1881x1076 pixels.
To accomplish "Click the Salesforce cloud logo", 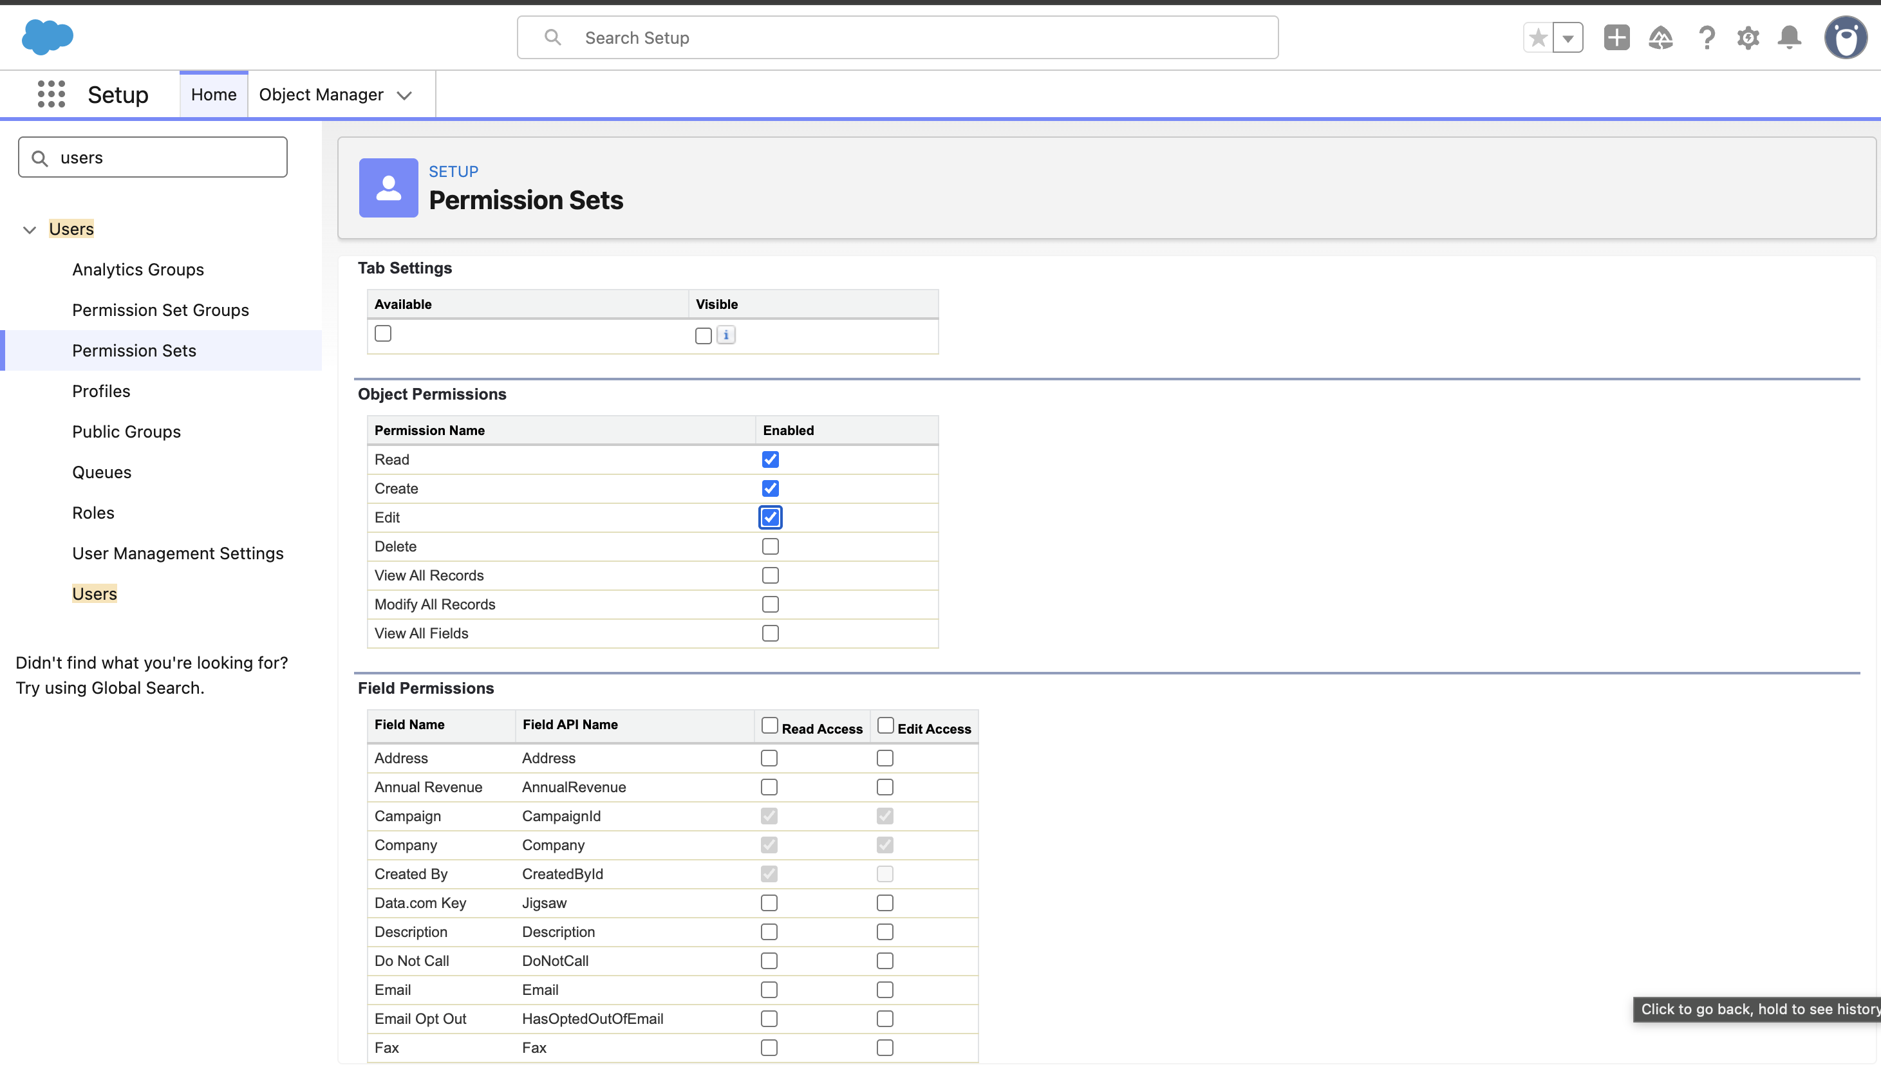I will tap(47, 37).
